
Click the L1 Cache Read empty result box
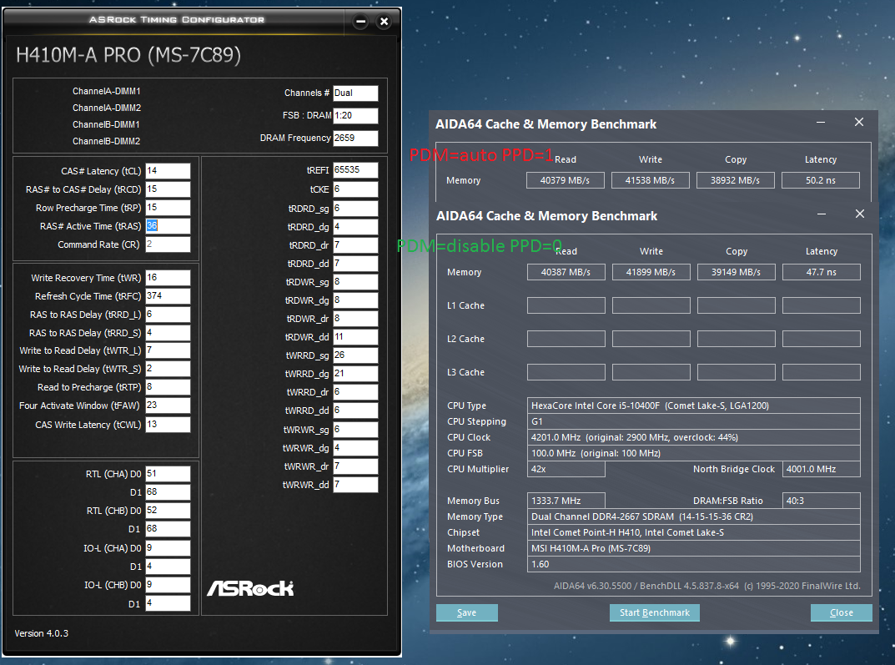pyautogui.click(x=566, y=305)
